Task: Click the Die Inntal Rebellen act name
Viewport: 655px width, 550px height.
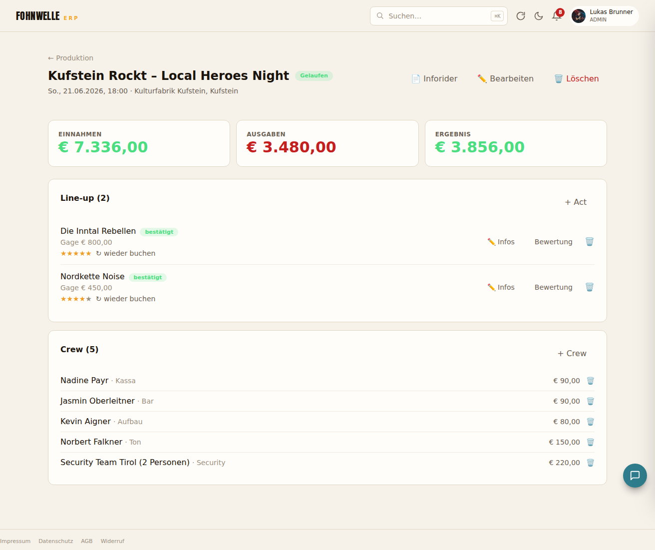Action: click(x=98, y=231)
